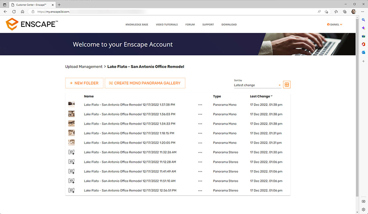Open the Support page

tap(208, 25)
